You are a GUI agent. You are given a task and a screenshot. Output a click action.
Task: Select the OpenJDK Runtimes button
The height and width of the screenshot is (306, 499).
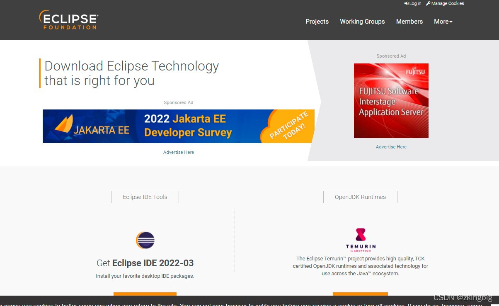click(360, 197)
